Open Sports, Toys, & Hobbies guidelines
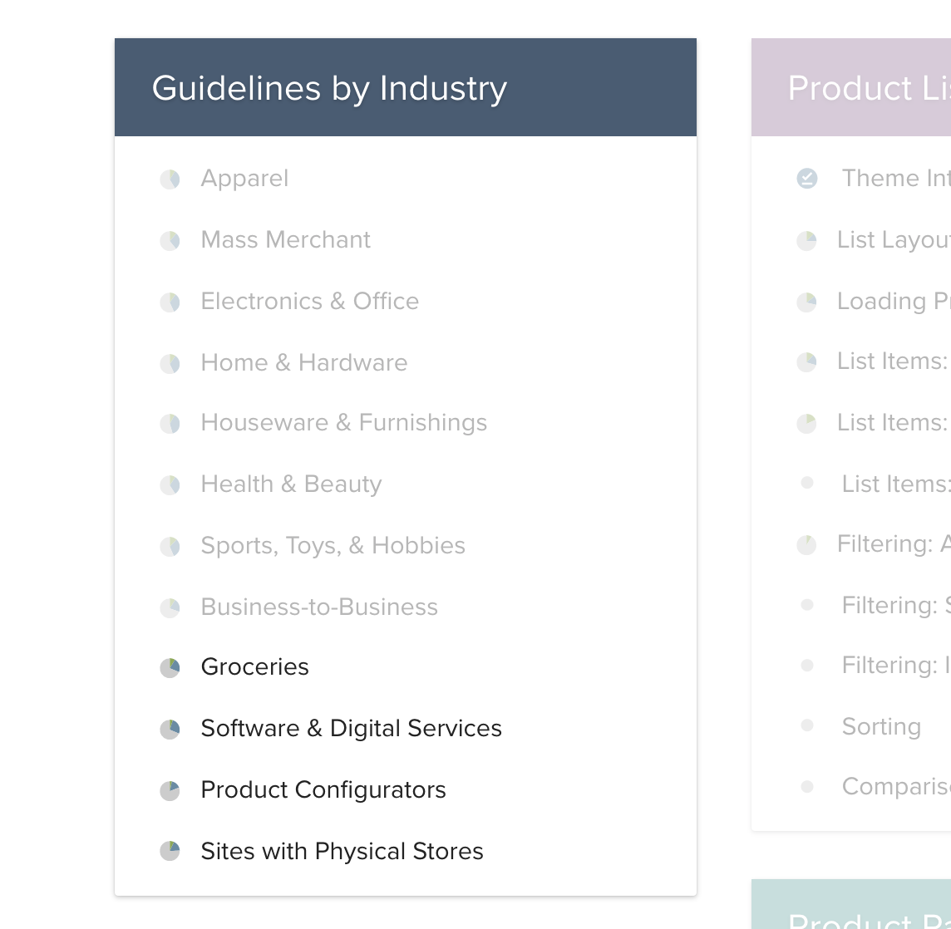Image resolution: width=951 pixels, height=929 pixels. click(x=333, y=546)
